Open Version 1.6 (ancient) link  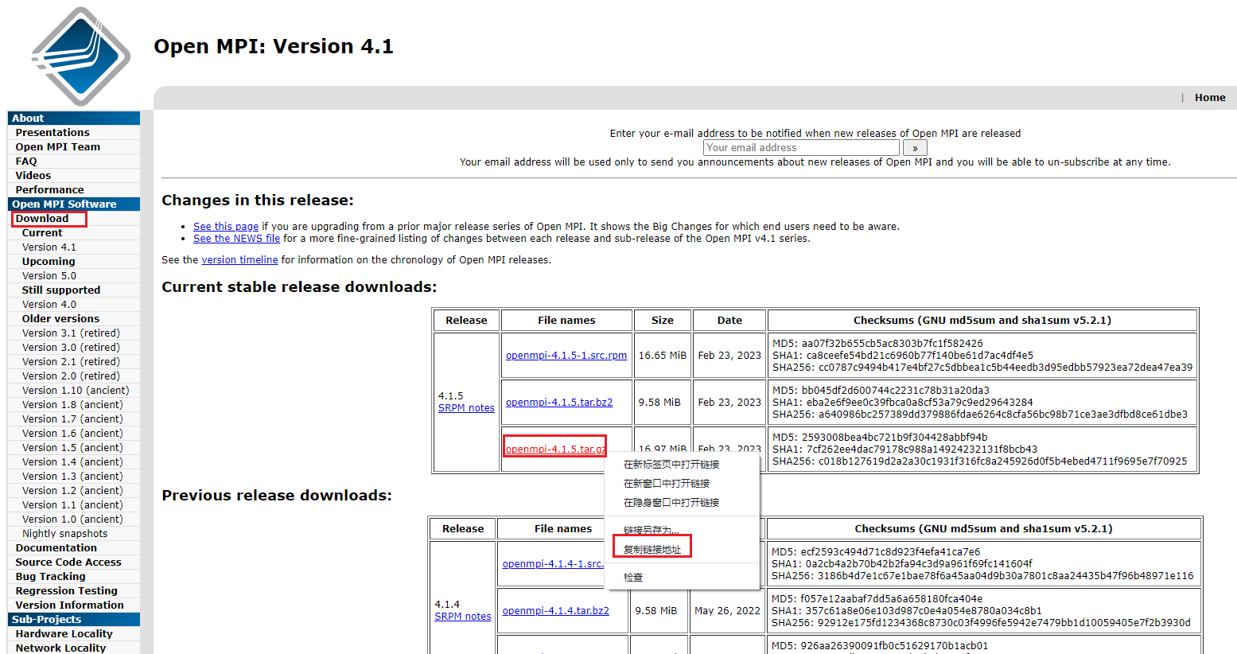(x=72, y=434)
